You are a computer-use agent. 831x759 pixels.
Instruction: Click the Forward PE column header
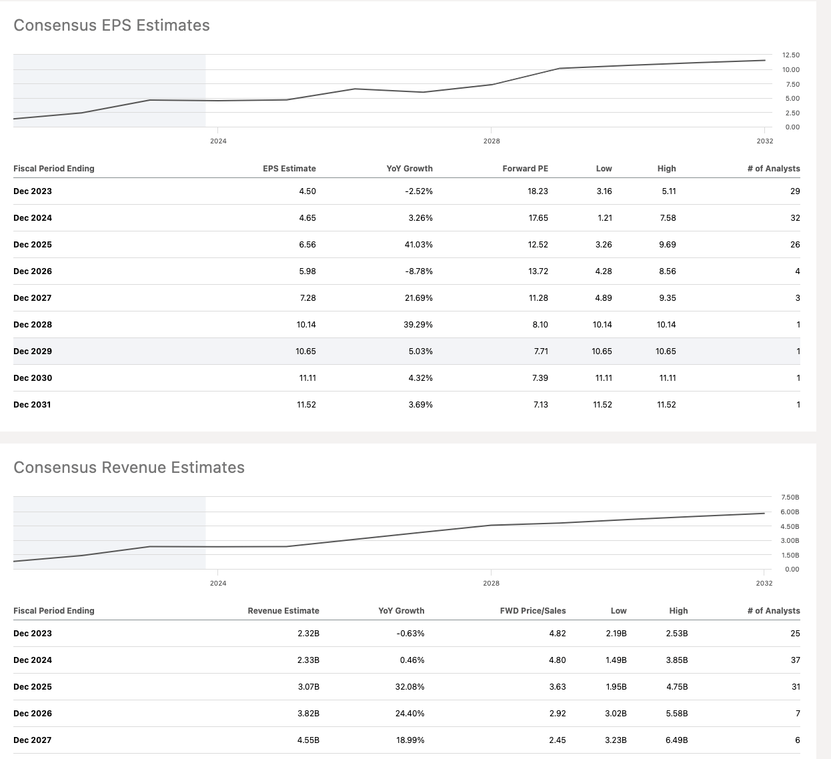(x=525, y=169)
